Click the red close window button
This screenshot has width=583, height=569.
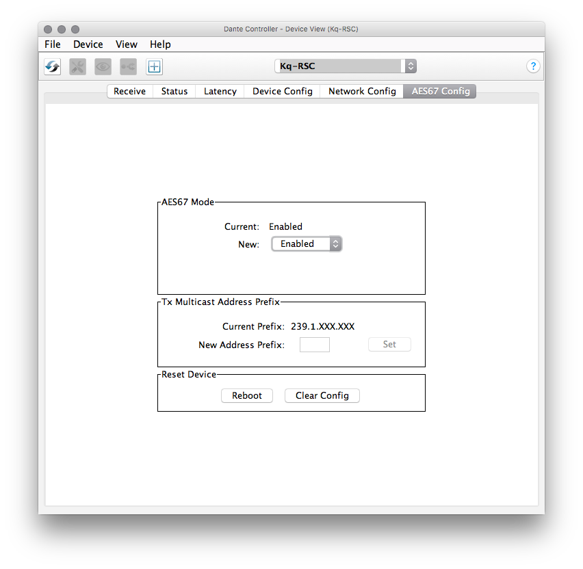click(48, 29)
